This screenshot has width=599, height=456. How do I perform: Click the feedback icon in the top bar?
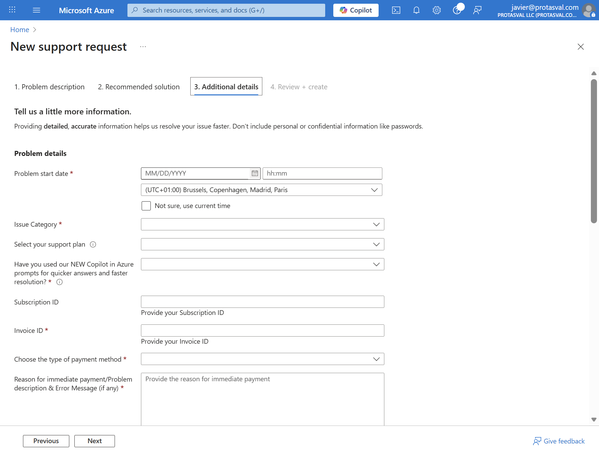(x=477, y=10)
